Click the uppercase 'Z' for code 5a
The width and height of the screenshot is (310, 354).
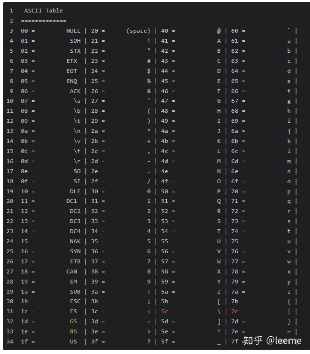[x=219, y=292]
